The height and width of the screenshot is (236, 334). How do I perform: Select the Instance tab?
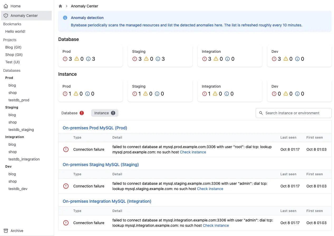(x=105, y=113)
